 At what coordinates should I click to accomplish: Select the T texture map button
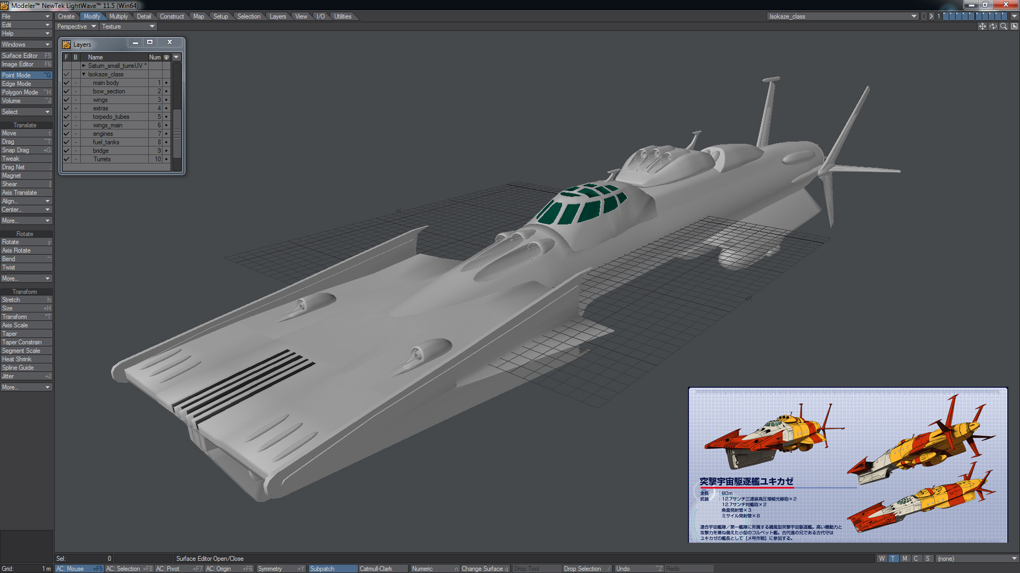click(893, 559)
